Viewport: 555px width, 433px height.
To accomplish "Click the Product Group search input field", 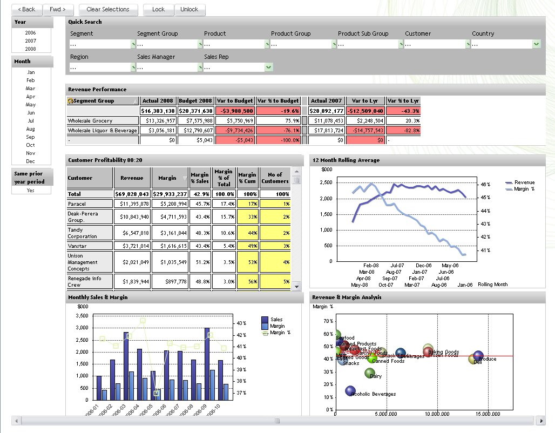I will click(x=300, y=44).
